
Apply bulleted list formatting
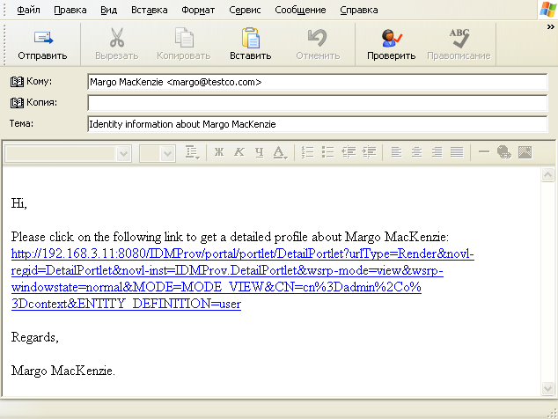pyautogui.click(x=327, y=152)
